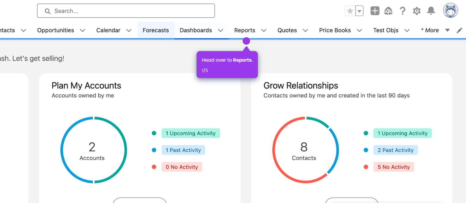Click the Global Actions plus icon
The height and width of the screenshot is (203, 466).
375,11
